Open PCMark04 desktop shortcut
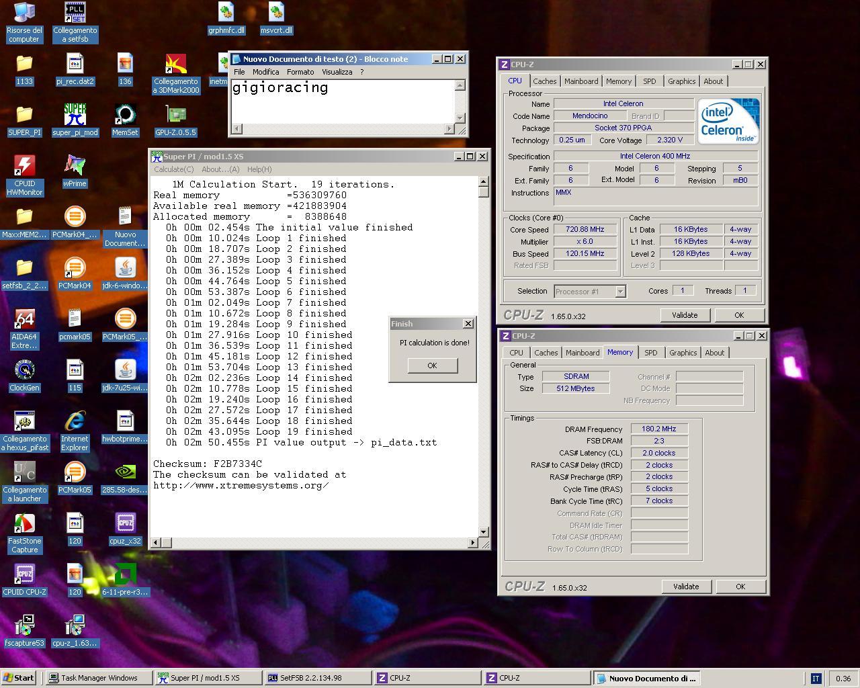 (x=75, y=274)
